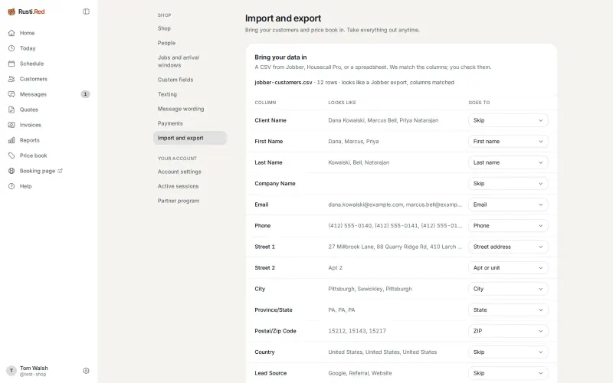
Task: Open the Lead Source mapping dropdown
Action: (x=508, y=373)
